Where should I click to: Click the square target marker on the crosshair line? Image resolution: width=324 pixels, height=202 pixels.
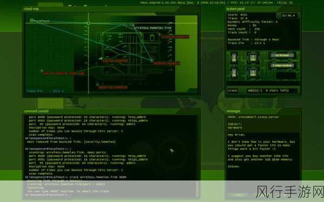tap(89, 23)
